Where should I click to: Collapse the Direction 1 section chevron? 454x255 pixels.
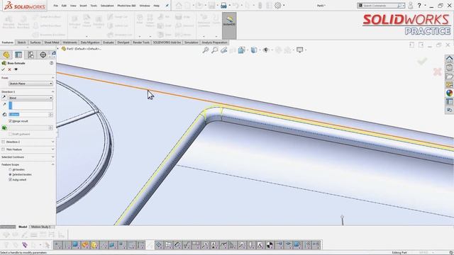pos(52,91)
